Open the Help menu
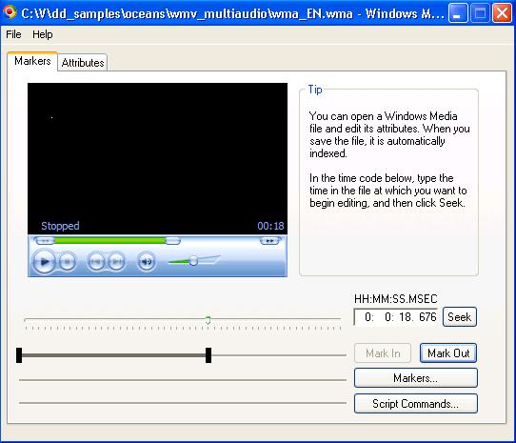This screenshot has height=443, width=516. point(43,34)
